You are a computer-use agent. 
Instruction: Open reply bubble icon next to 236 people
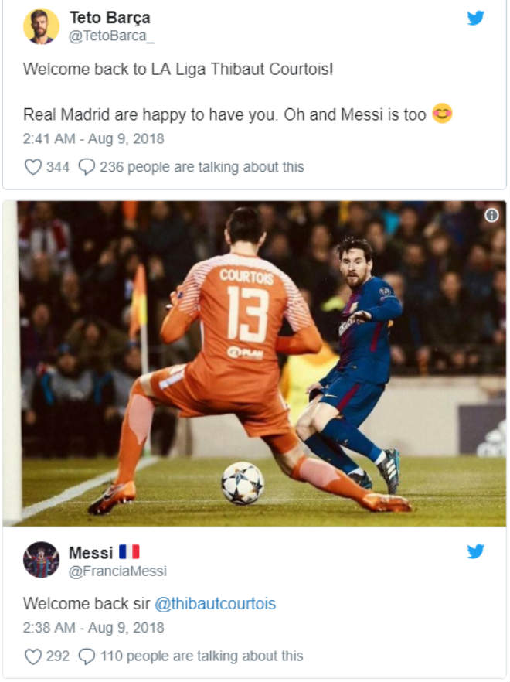(x=87, y=167)
